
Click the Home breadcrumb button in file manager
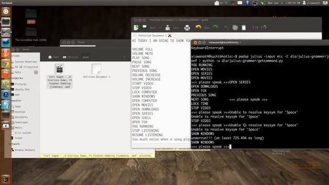(53, 57)
